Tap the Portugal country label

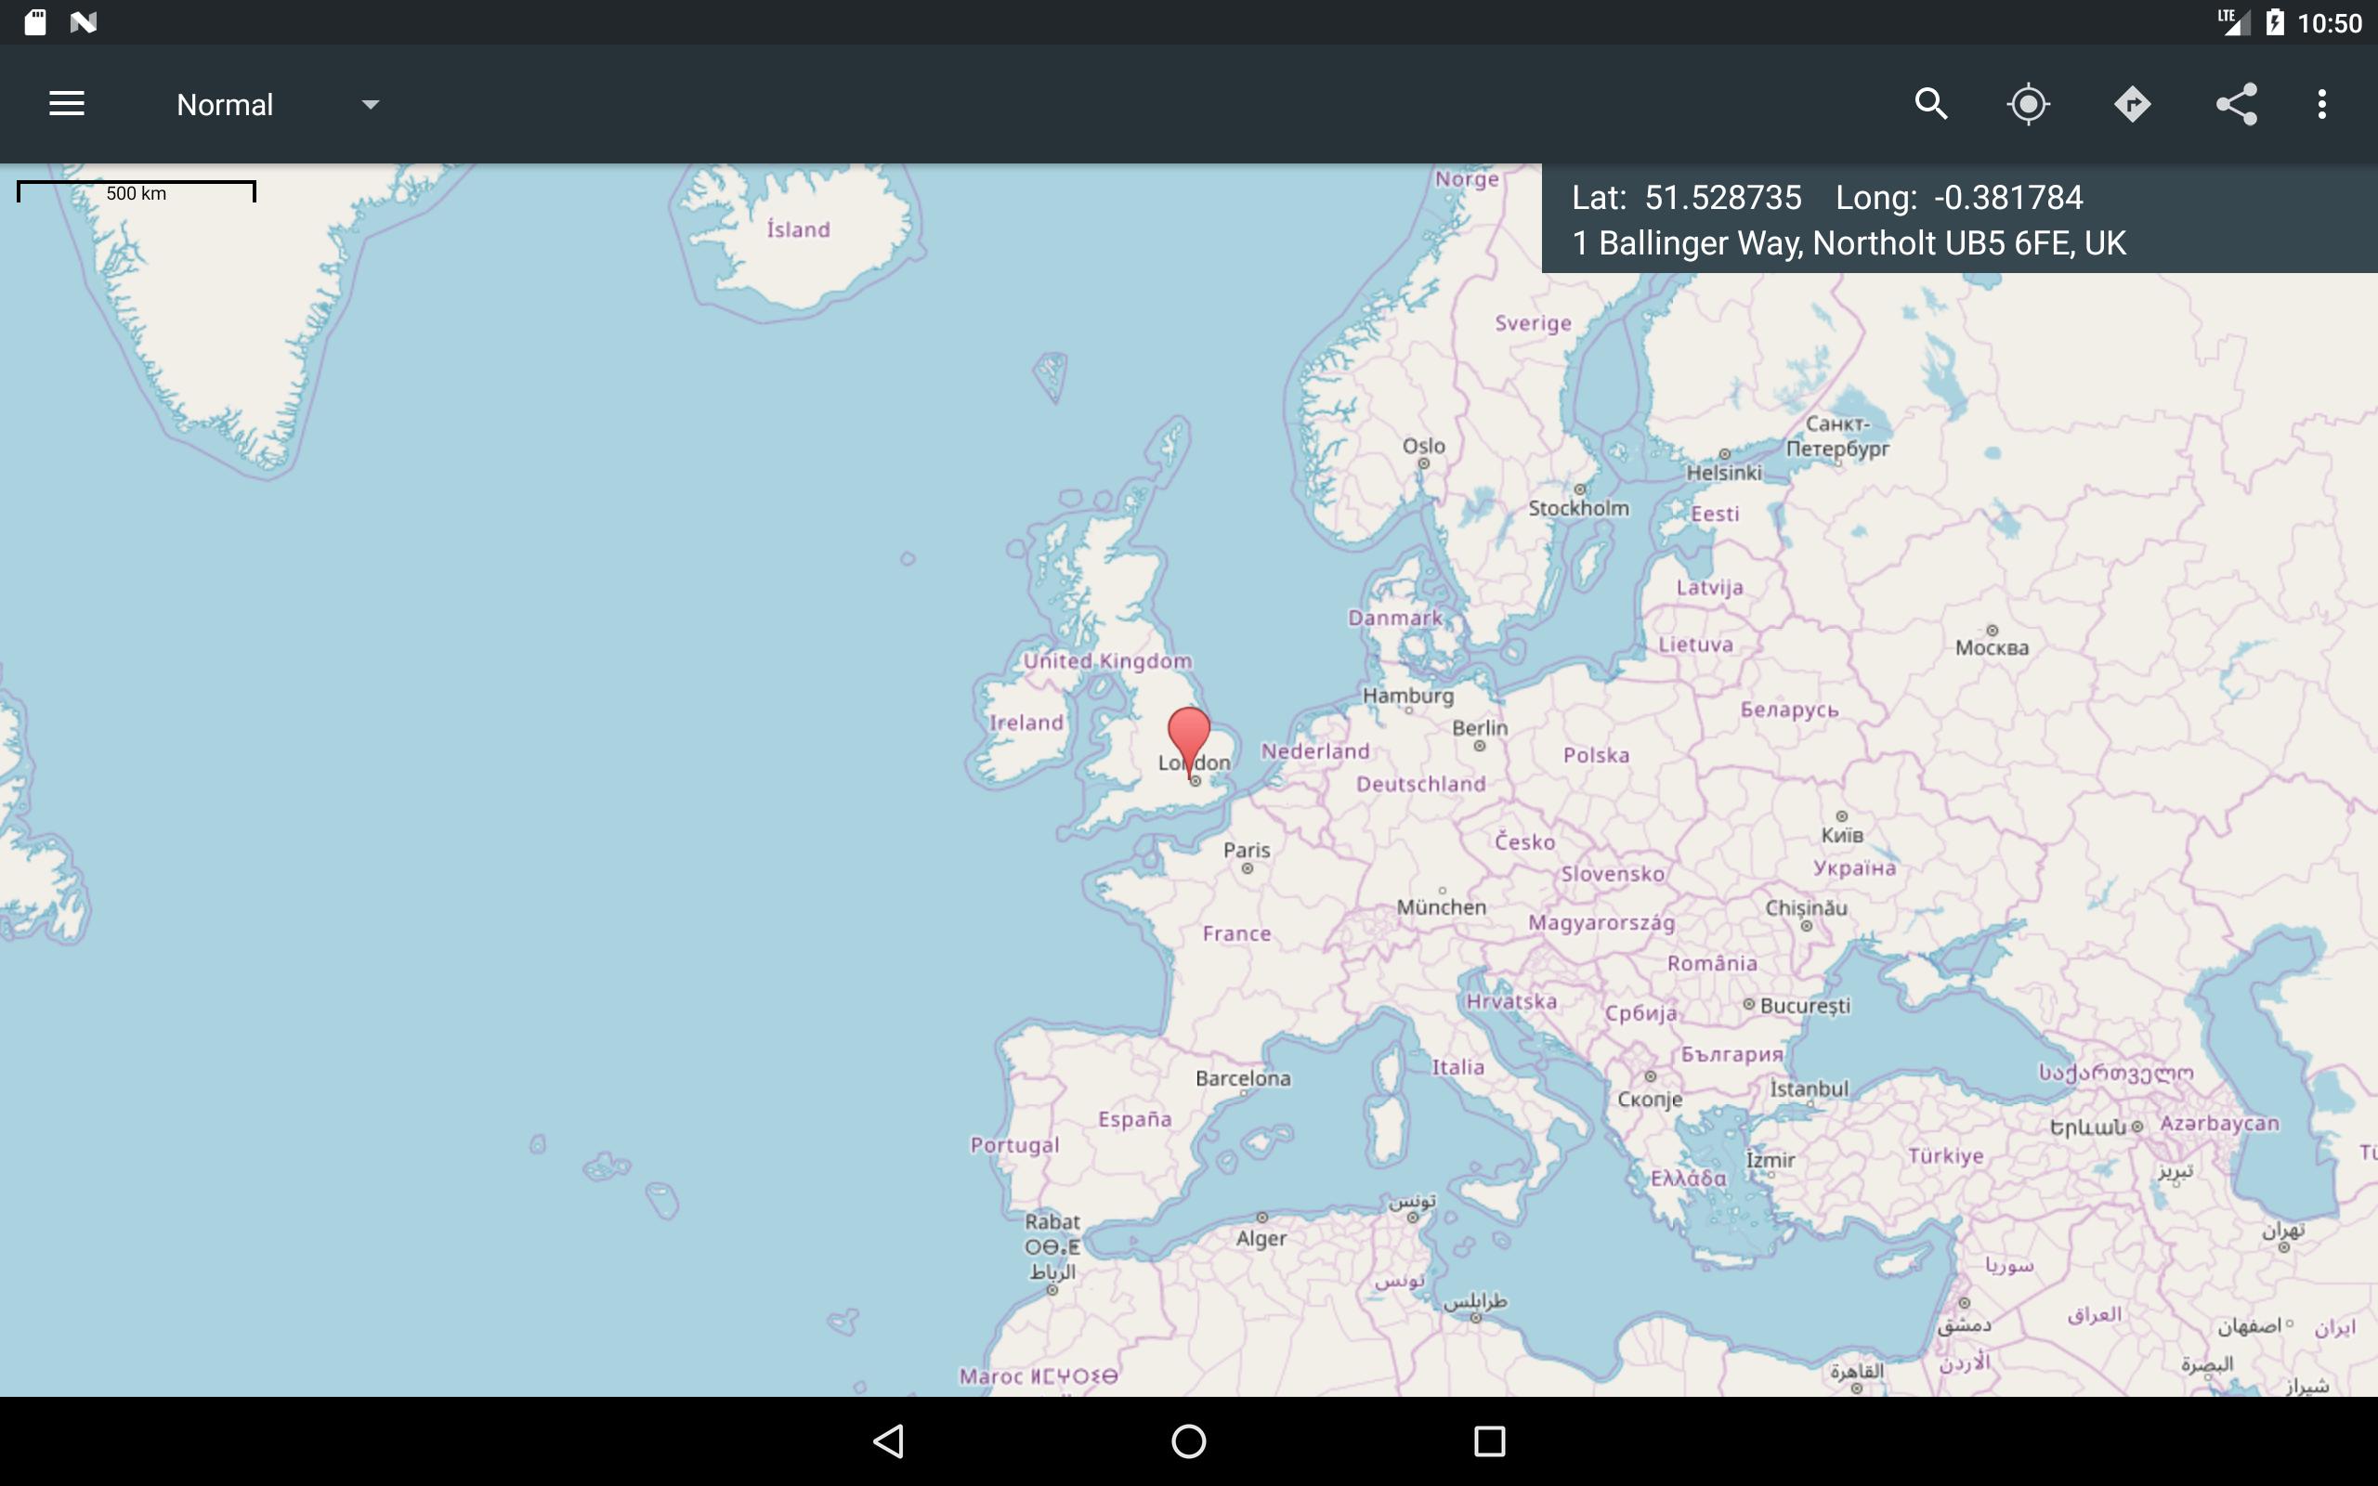(1015, 1145)
